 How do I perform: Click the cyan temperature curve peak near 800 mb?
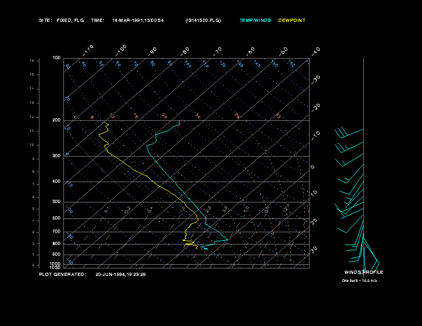pyautogui.click(x=227, y=239)
